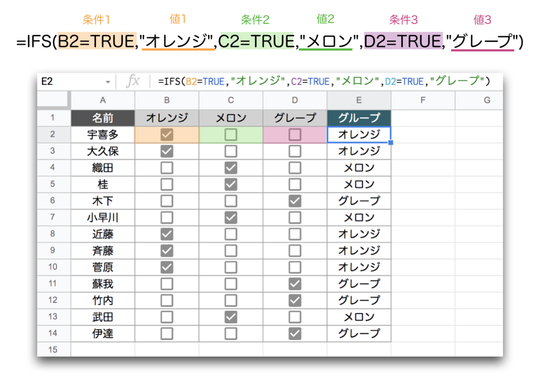Click the グループ header cell in E1
538x376 pixels.
point(359,118)
